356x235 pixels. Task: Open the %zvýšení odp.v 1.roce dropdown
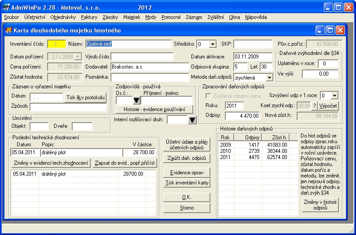pos(335,96)
